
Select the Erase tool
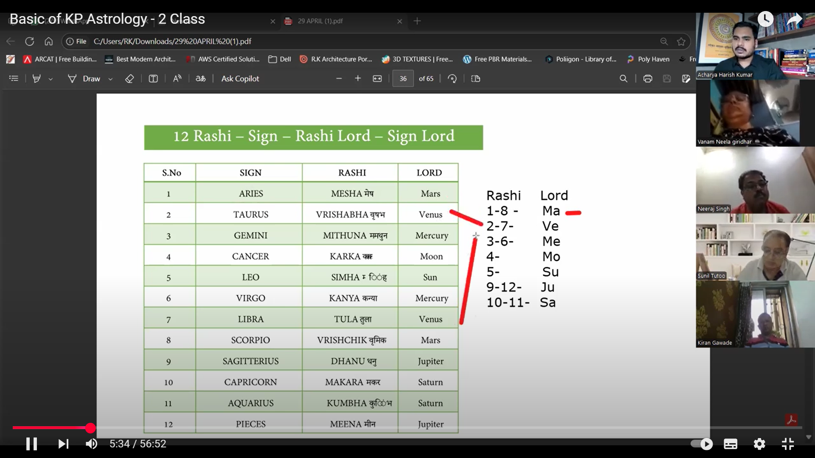pos(129,78)
